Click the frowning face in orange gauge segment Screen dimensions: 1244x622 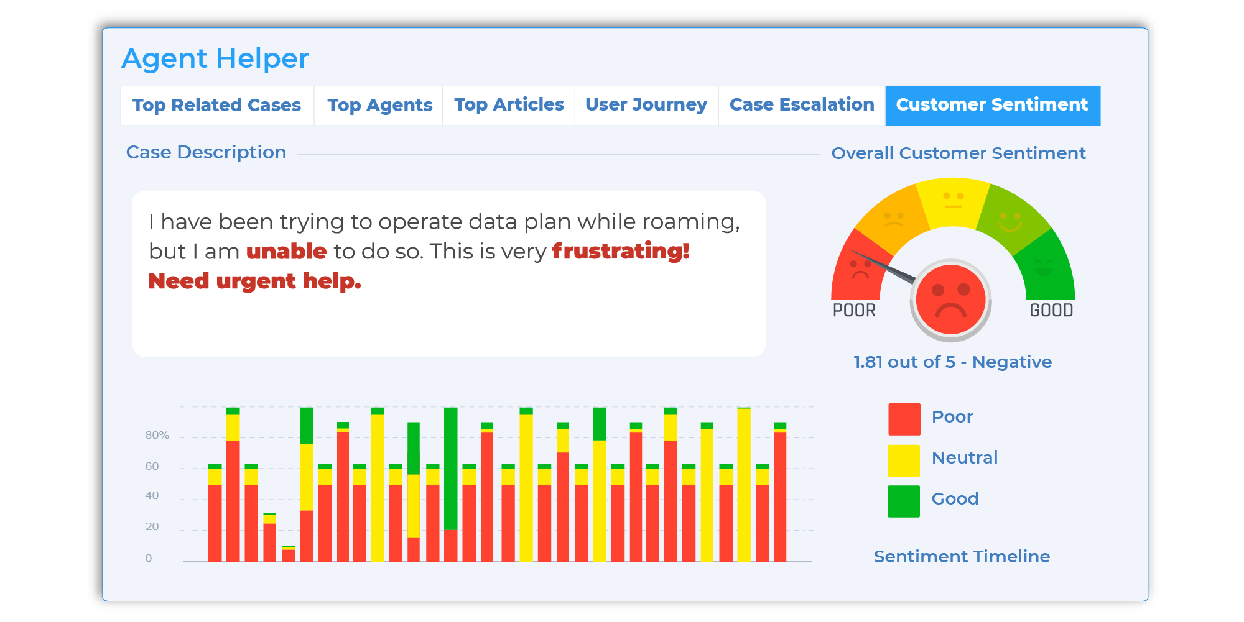(894, 220)
